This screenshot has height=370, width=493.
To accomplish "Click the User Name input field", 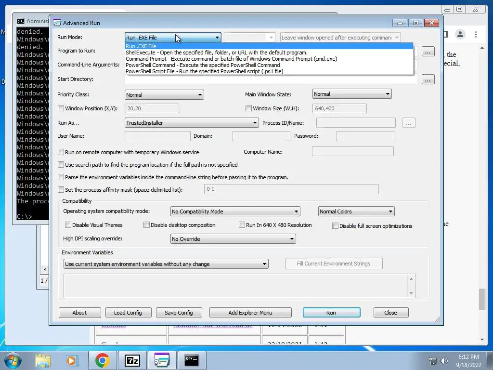I will (157, 136).
